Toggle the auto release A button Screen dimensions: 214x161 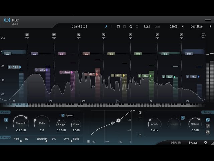(x=183, y=118)
